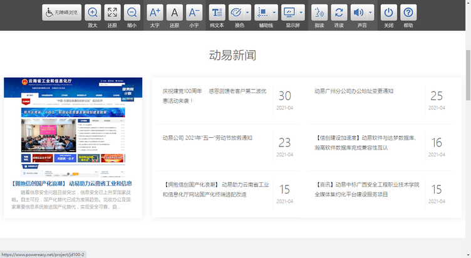Screen dimensions: 471x258
Task: Start continuous reading with 连读 icon
Action: pyautogui.click(x=339, y=13)
